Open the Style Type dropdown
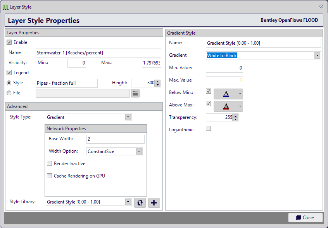Image resolution: width=328 pixels, height=228 pixels. click(x=128, y=117)
